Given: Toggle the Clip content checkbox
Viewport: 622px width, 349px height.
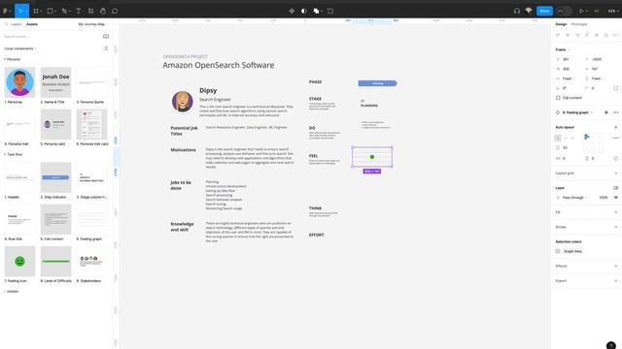Looking at the screenshot, I should tap(558, 98).
